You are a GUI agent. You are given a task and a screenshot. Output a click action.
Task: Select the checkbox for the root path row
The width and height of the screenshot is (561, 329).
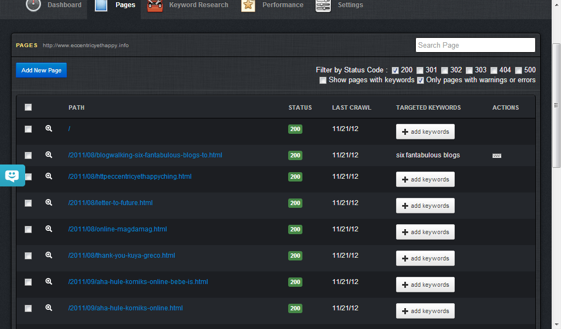(x=28, y=129)
